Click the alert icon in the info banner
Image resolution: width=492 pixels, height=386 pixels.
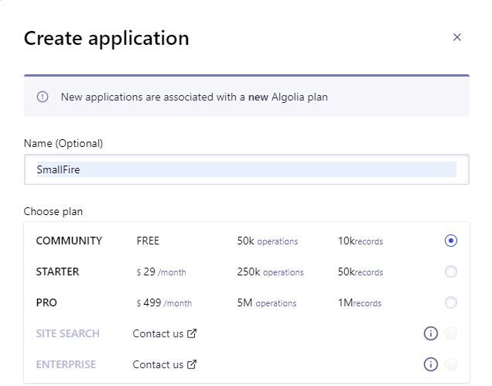pos(43,97)
